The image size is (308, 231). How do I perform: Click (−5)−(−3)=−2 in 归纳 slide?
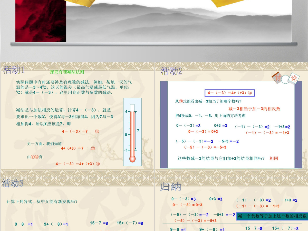point(190,215)
